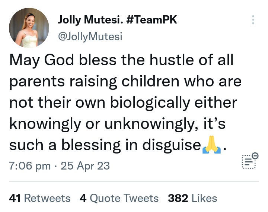
Task: Click the praying hands emoji in tweet
Action: (x=211, y=146)
